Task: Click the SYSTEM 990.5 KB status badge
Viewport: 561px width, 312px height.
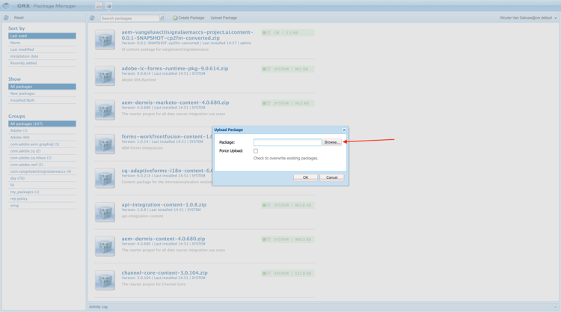Action: coord(288,239)
